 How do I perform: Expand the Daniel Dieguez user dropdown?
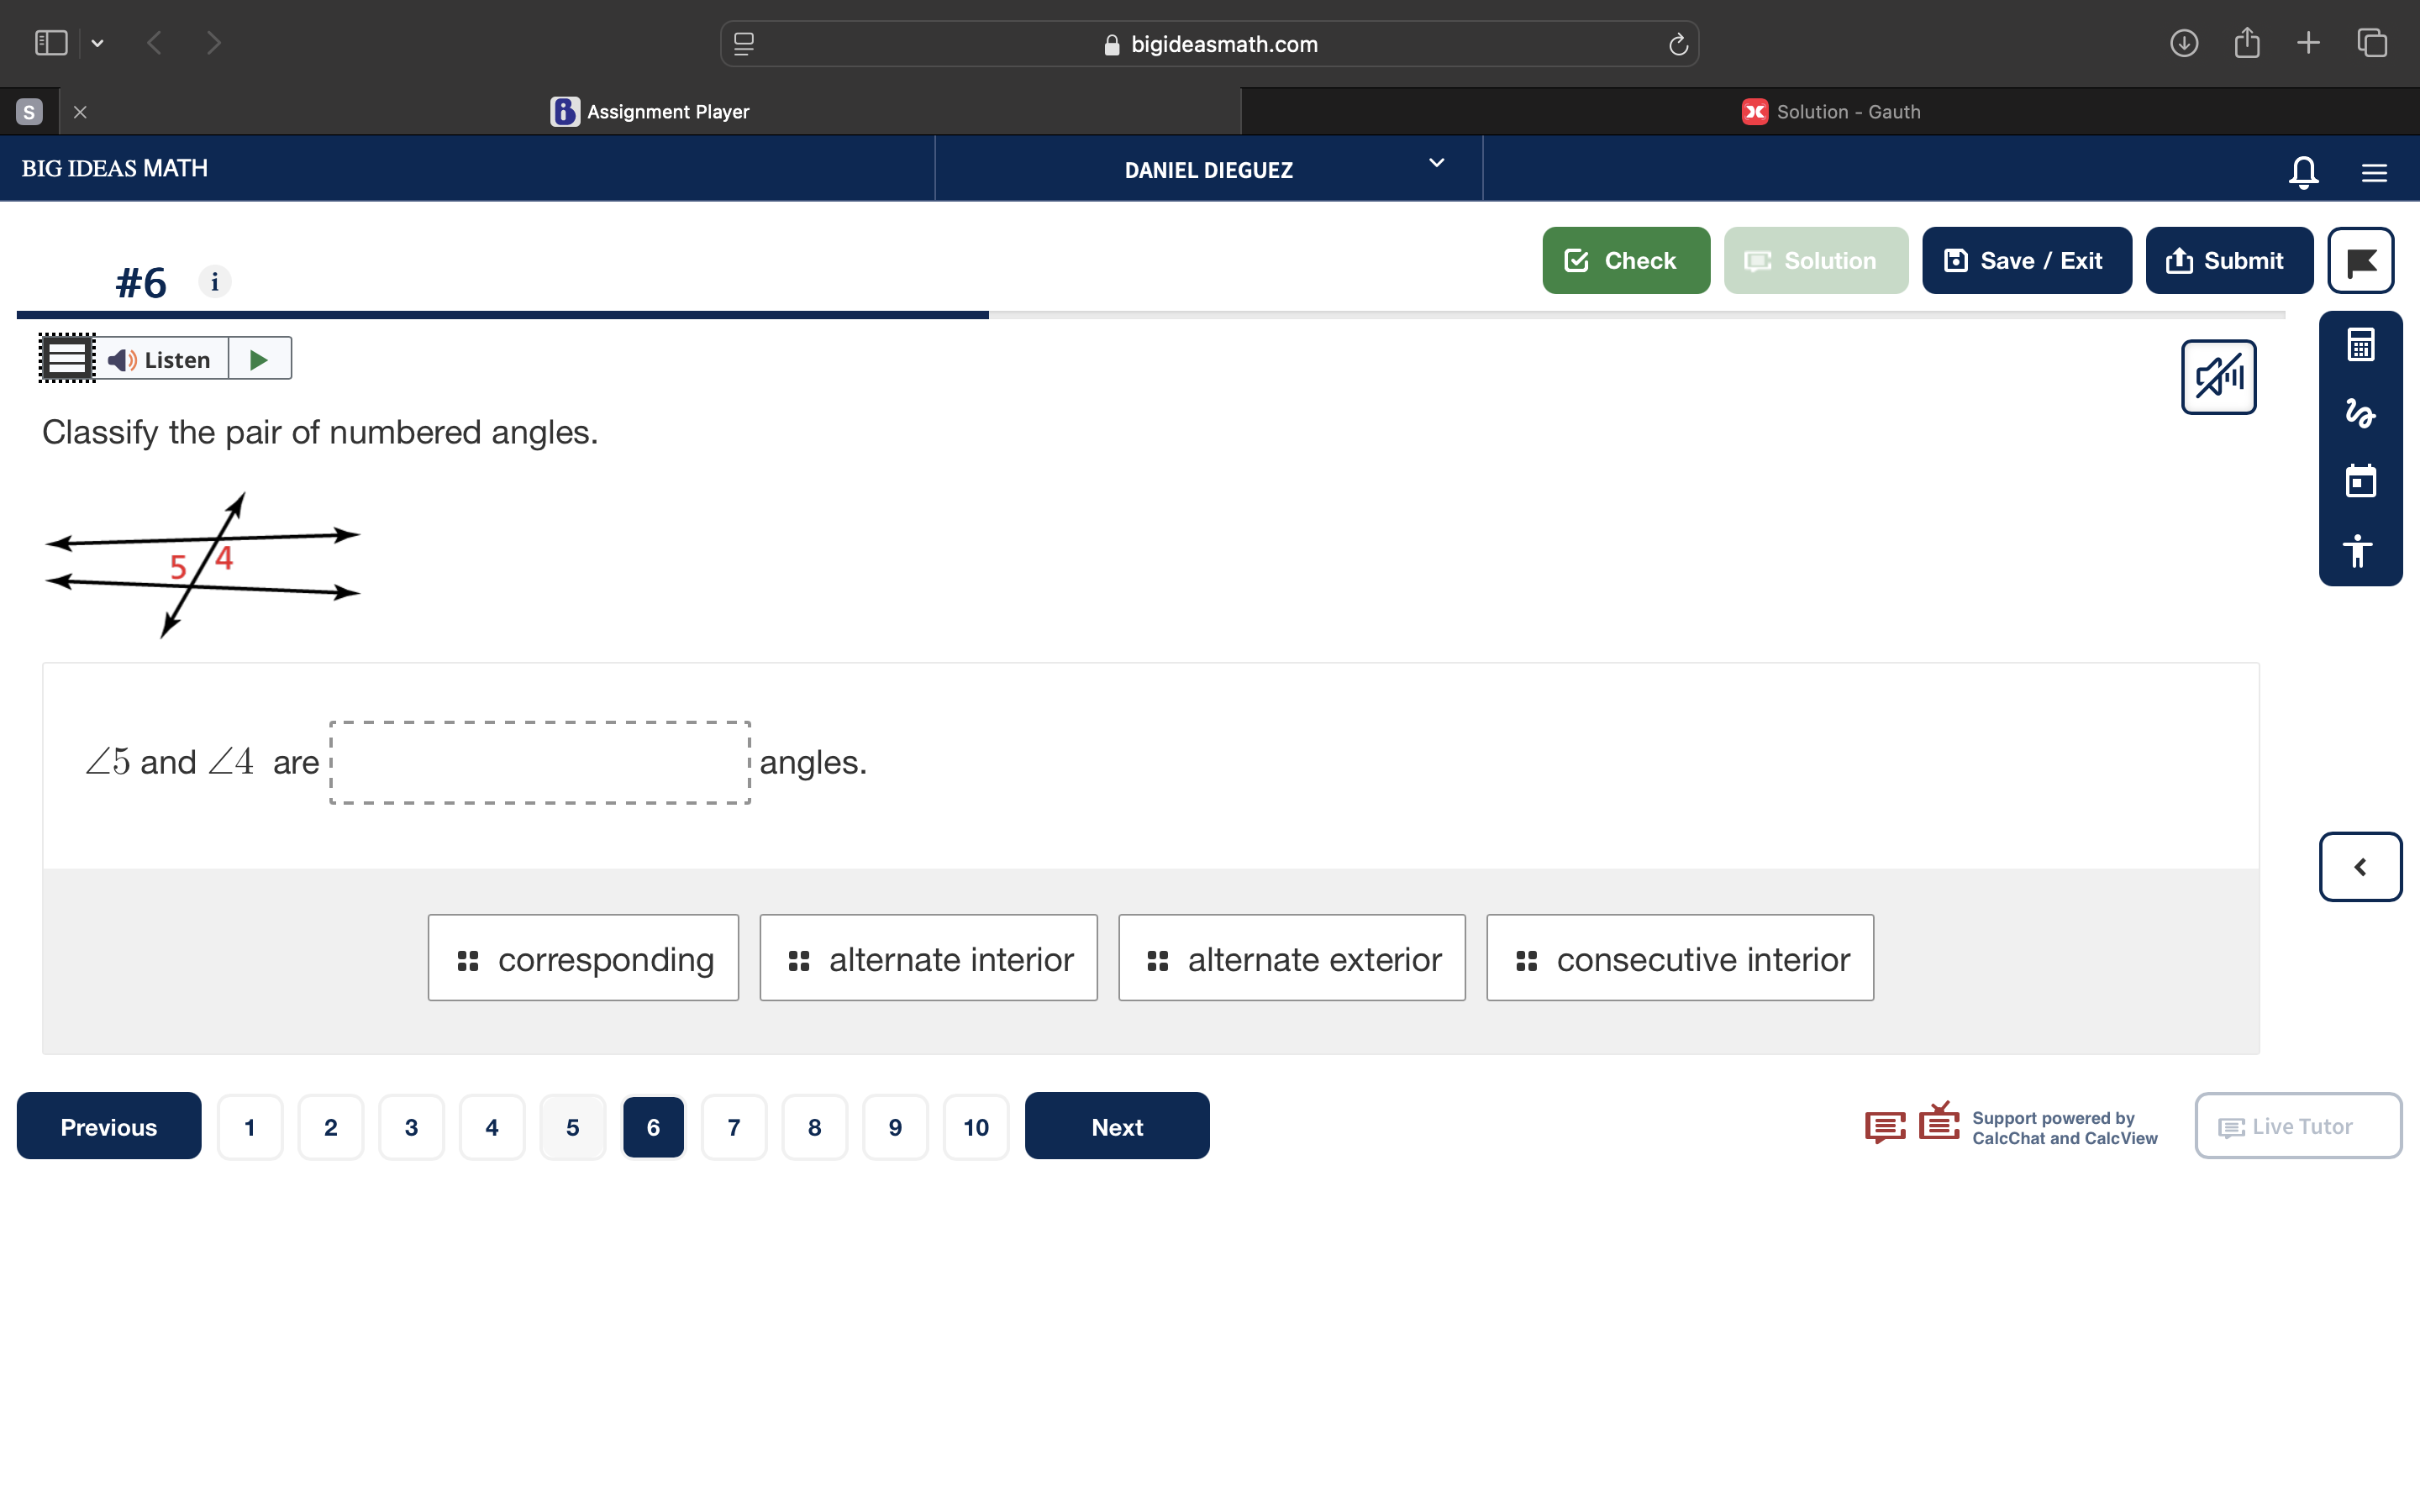1436,164
